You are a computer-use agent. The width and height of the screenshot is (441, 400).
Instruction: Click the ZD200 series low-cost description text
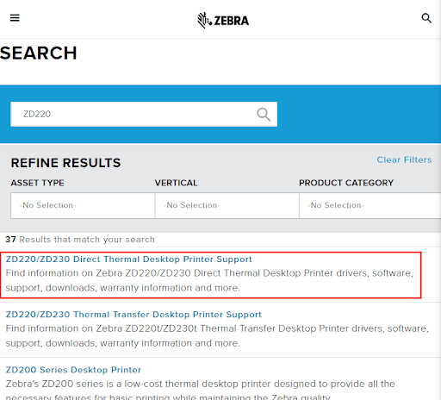click(x=201, y=391)
